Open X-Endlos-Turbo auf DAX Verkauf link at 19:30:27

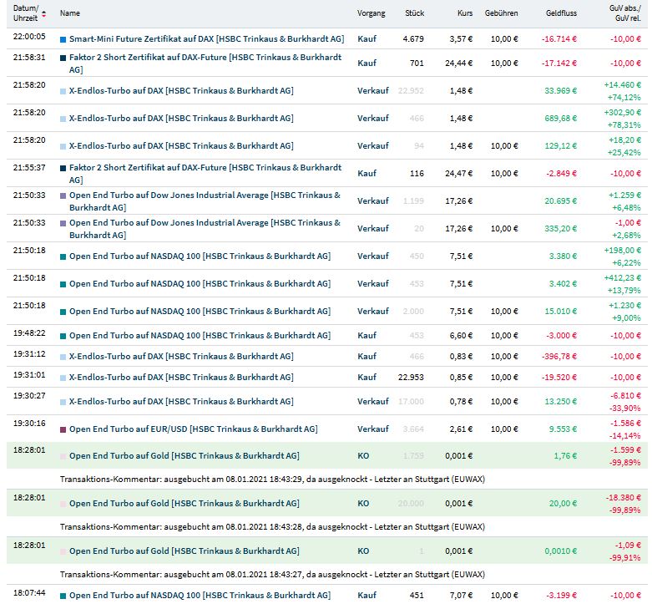pos(181,402)
